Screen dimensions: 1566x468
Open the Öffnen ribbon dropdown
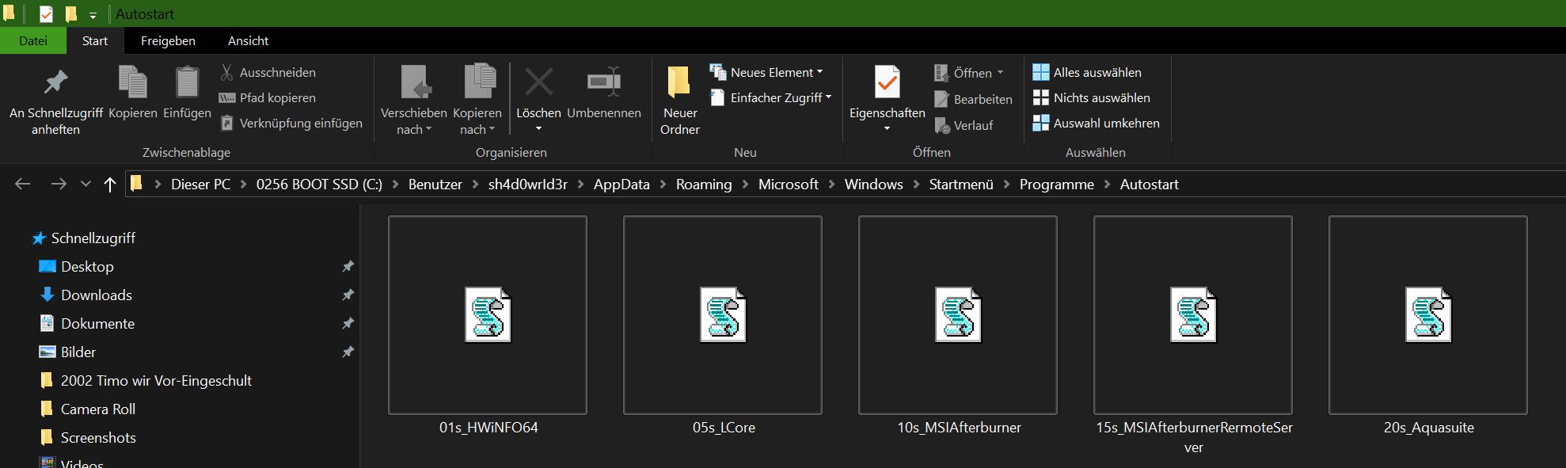[x=969, y=73]
